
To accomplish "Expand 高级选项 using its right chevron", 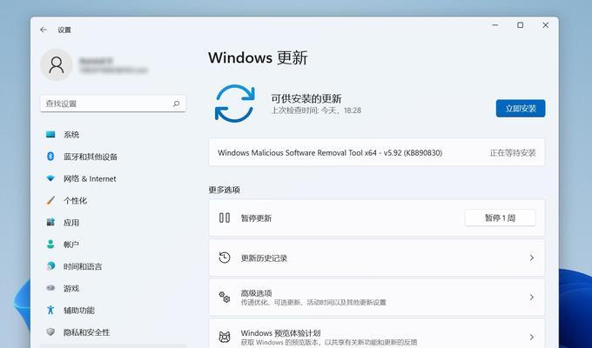I will coord(532,298).
